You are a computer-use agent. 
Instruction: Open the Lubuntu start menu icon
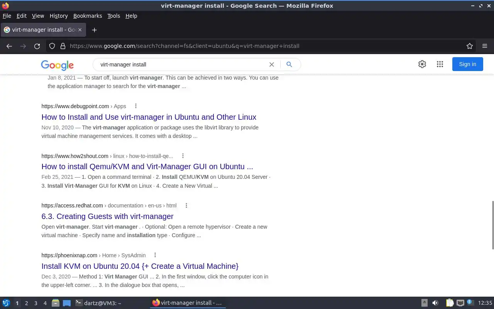[6, 303]
